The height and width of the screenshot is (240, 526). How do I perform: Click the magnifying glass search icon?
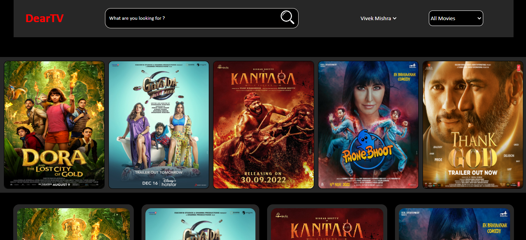pyautogui.click(x=287, y=17)
